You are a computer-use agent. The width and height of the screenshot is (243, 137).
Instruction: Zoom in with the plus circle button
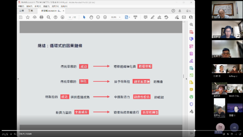coord(105,17)
